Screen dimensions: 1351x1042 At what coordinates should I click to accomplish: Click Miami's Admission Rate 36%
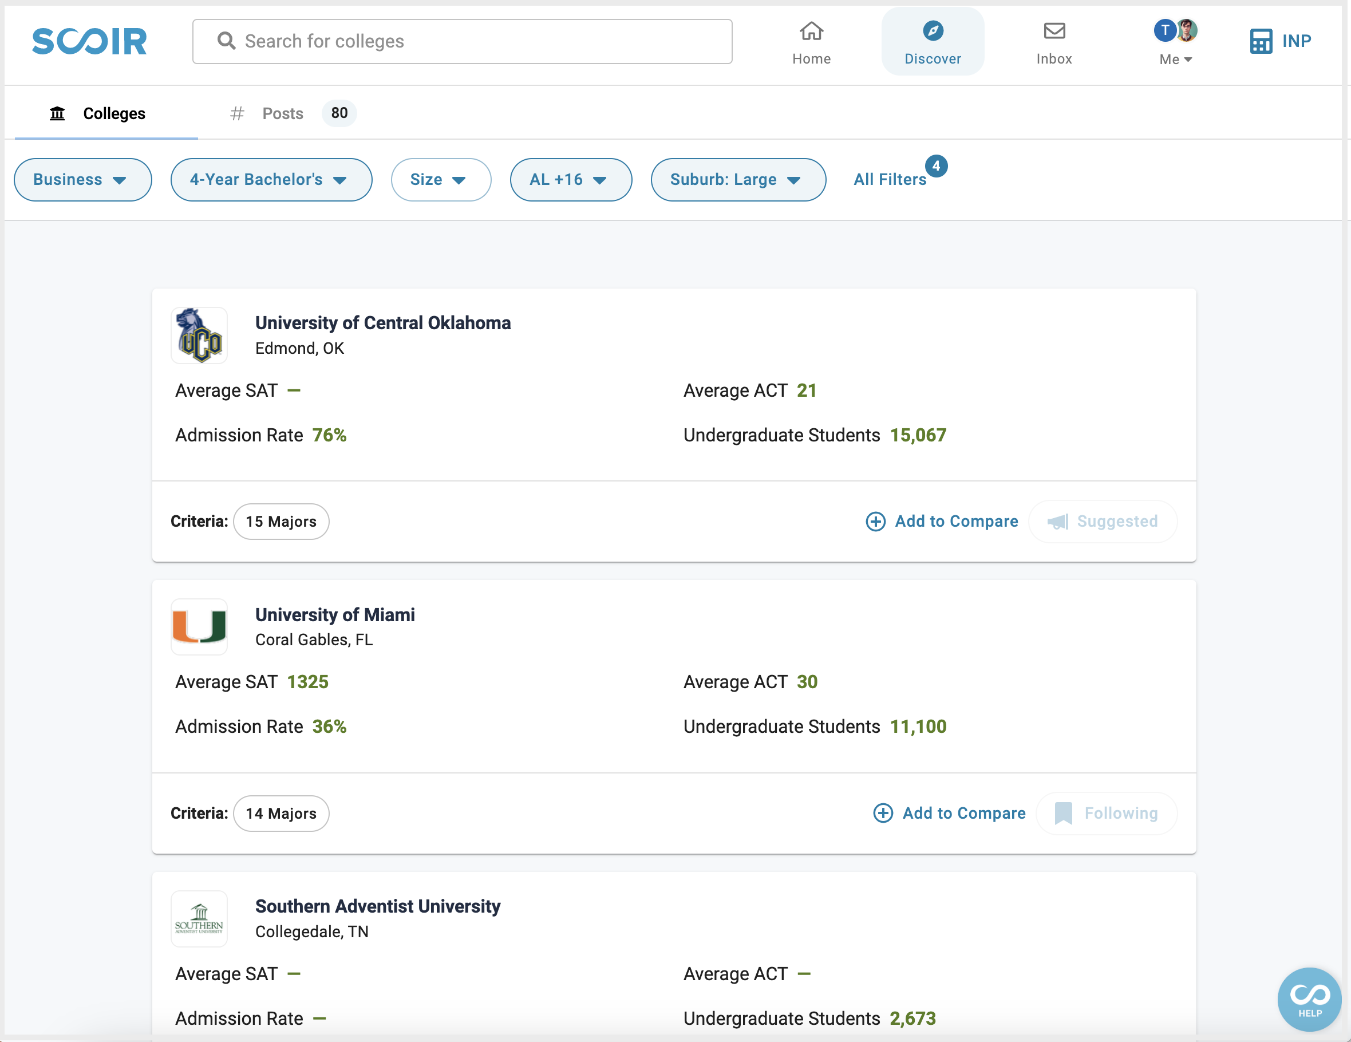coord(329,727)
